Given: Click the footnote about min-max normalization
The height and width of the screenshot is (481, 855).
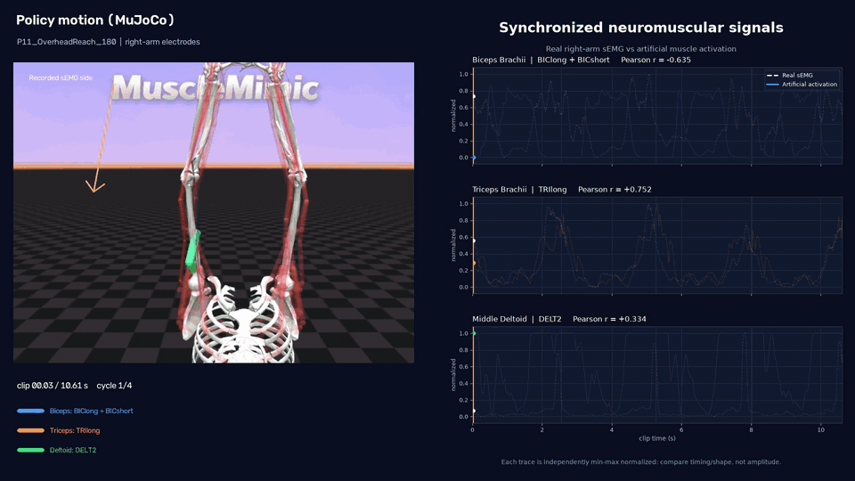Looking at the screenshot, I should click(x=640, y=462).
